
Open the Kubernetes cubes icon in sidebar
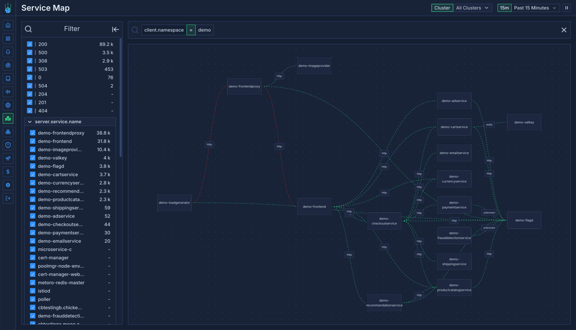[x=8, y=132]
